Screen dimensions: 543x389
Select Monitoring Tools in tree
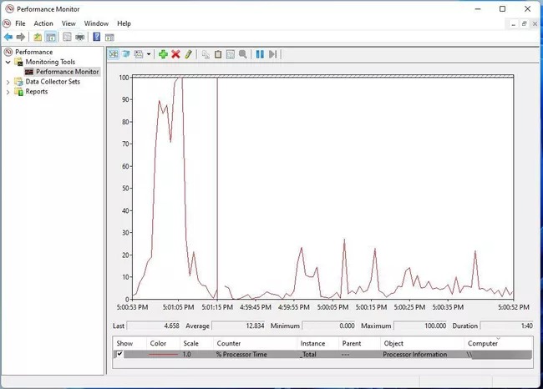coord(50,62)
